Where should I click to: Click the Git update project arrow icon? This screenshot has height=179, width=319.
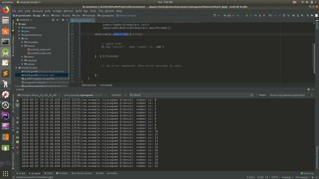pyautogui.click(x=275, y=15)
